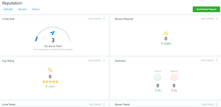Open the Reviews Received three-dot menu
The width and height of the screenshot is (221, 107).
click(x=217, y=19)
